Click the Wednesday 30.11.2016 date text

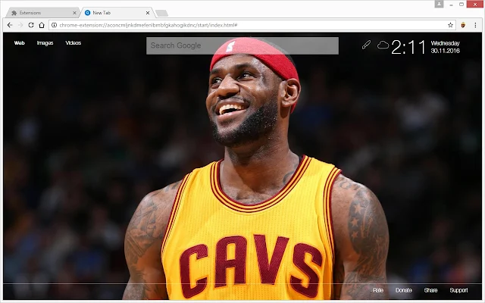coord(445,47)
